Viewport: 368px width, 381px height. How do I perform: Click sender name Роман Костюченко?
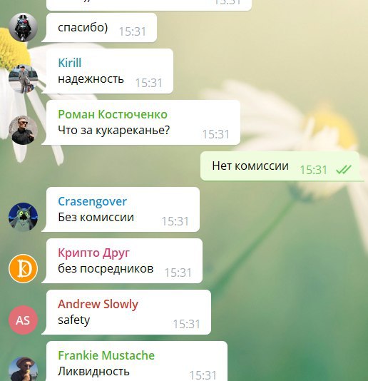(x=113, y=114)
